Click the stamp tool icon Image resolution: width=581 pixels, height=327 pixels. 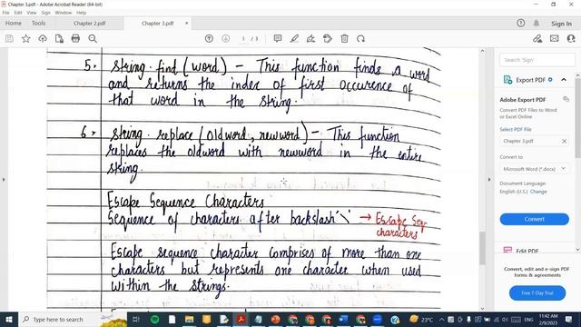click(328, 38)
